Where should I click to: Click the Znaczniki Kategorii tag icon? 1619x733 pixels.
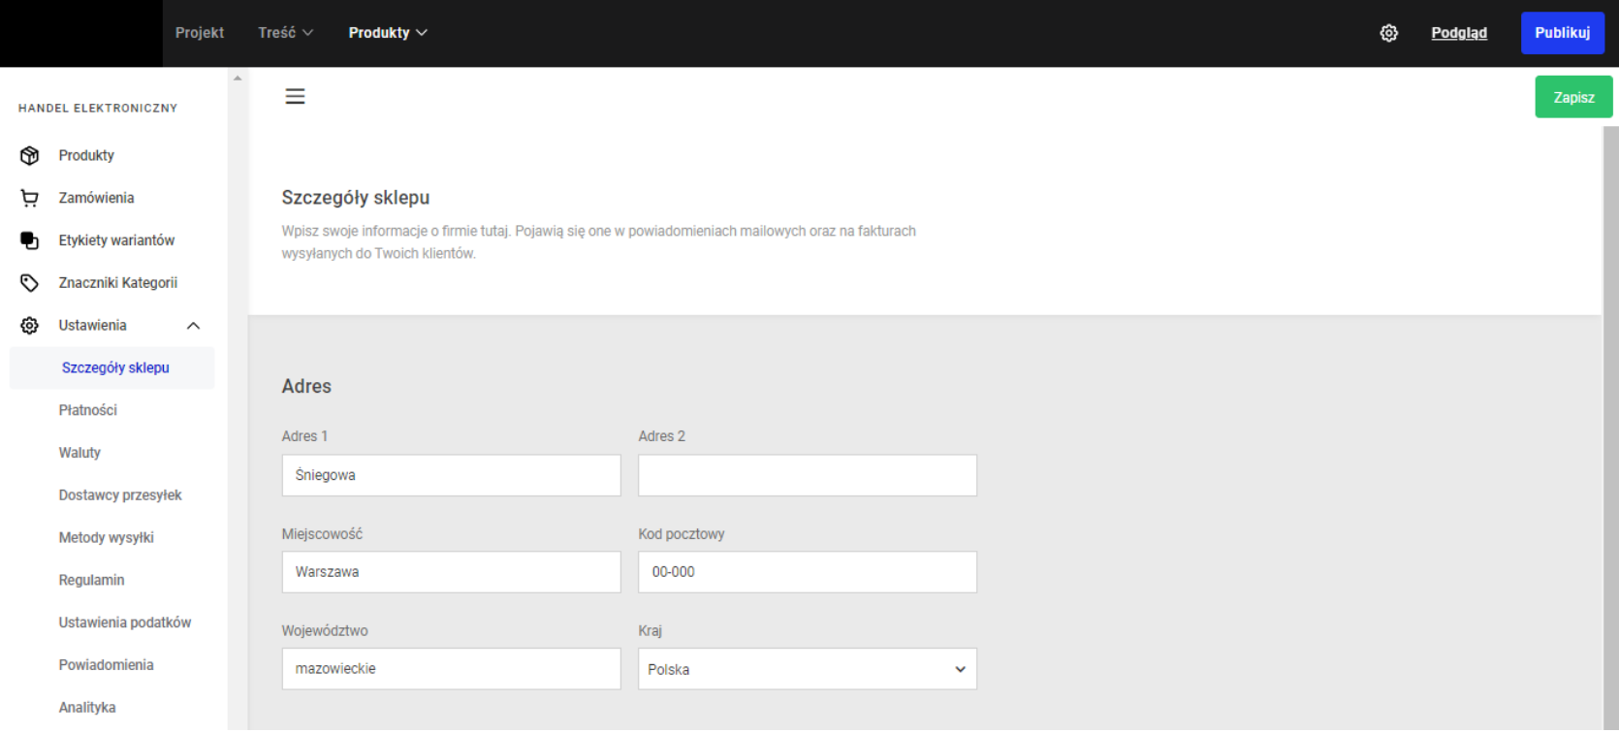30,283
